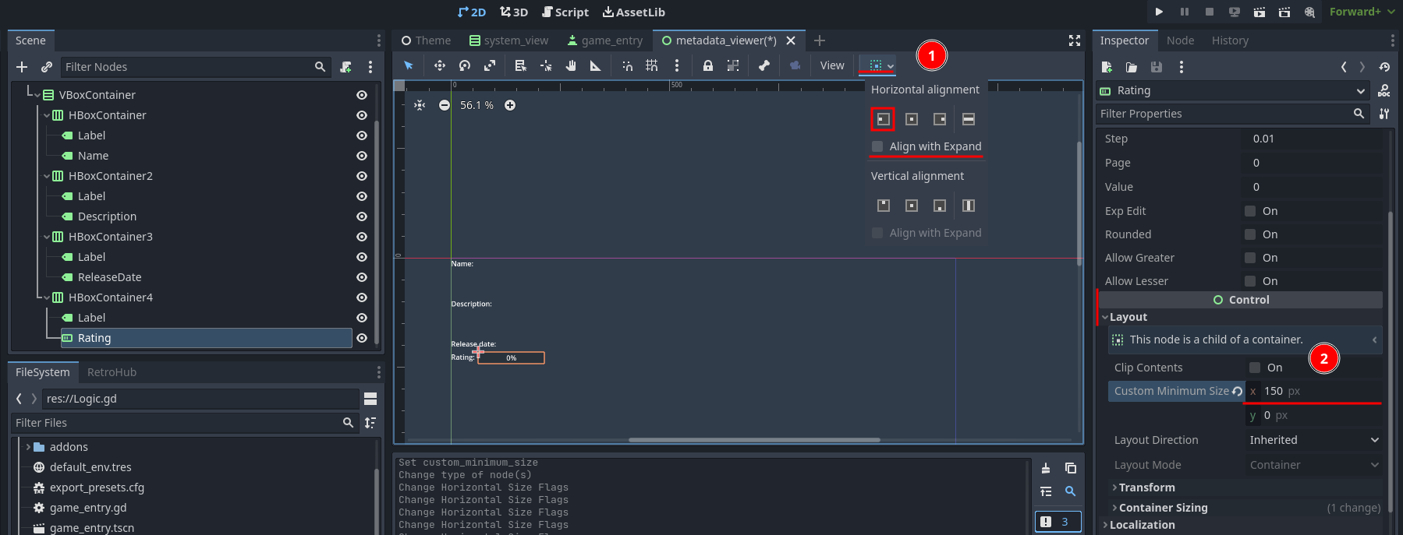Image resolution: width=1403 pixels, height=535 pixels.
Task: Copy the output log selection
Action: [1071, 468]
